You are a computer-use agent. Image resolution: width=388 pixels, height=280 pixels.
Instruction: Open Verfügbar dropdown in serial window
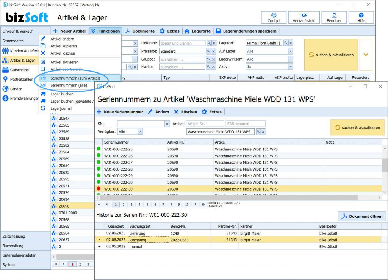(140, 131)
